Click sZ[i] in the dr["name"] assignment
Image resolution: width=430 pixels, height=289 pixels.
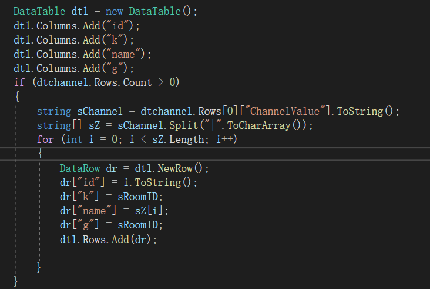(x=153, y=211)
